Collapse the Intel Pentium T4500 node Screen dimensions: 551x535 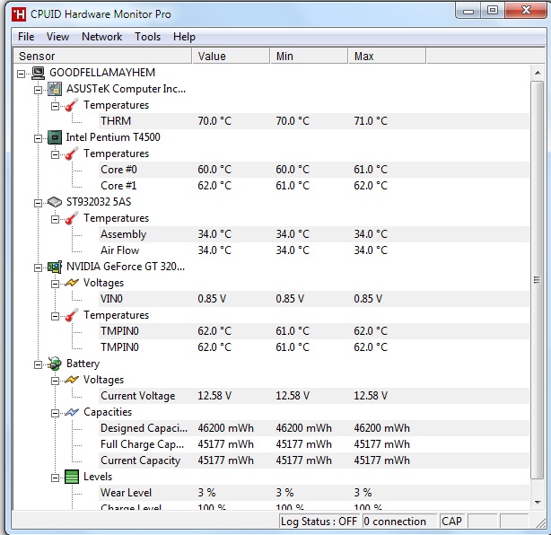tap(38, 139)
